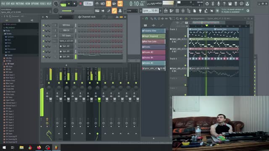
Task: Click the chat/news bubble icon
Action: click(241, 3)
